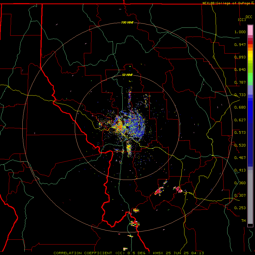Select the 0.893 scale value
Viewport: 255px width, 255px height.
[x=240, y=57]
